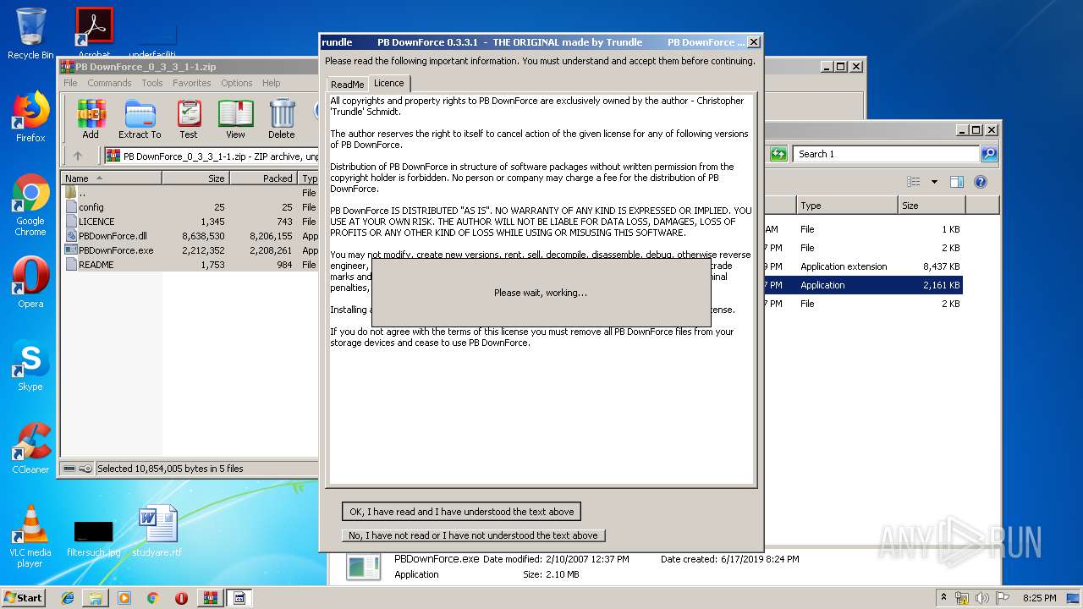Click the Windows Start button

point(24,597)
